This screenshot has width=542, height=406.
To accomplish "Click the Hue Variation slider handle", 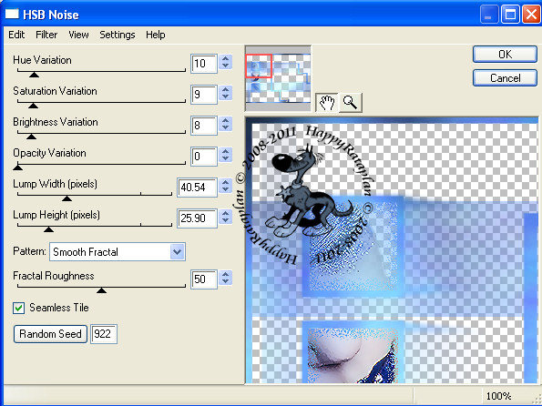I will tap(34, 75).
